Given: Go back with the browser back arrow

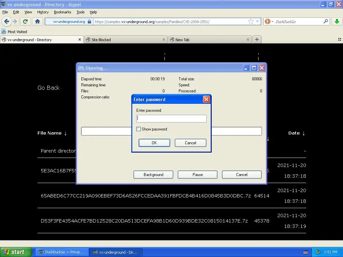Looking at the screenshot, I should tap(7, 21).
